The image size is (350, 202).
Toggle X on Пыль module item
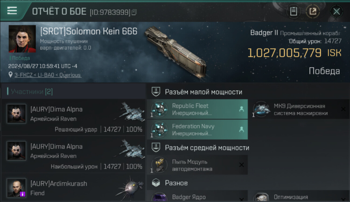point(241,165)
